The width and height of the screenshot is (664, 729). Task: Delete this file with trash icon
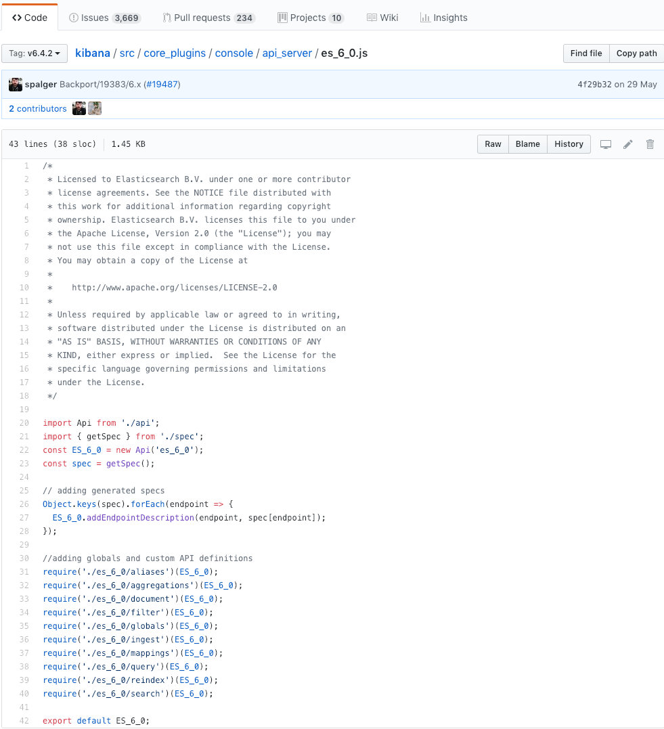click(650, 144)
